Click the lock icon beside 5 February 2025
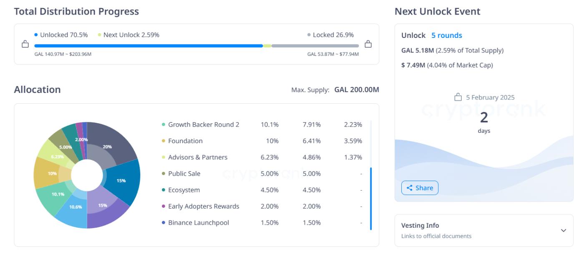Viewport: 584px width, 256px height. point(458,97)
